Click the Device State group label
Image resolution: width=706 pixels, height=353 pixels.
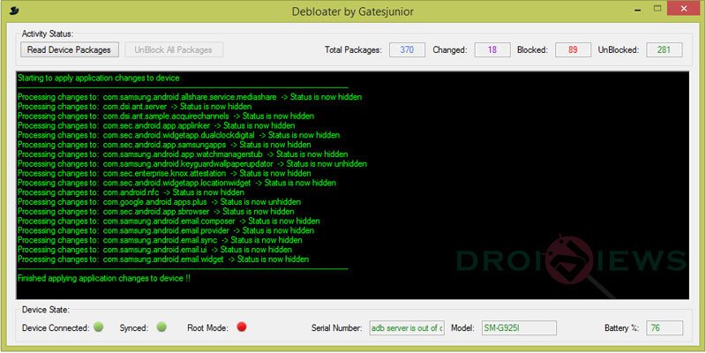point(46,310)
